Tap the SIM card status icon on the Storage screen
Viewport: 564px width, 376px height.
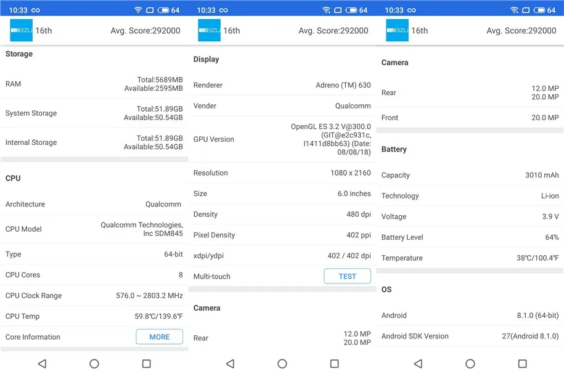click(x=150, y=10)
